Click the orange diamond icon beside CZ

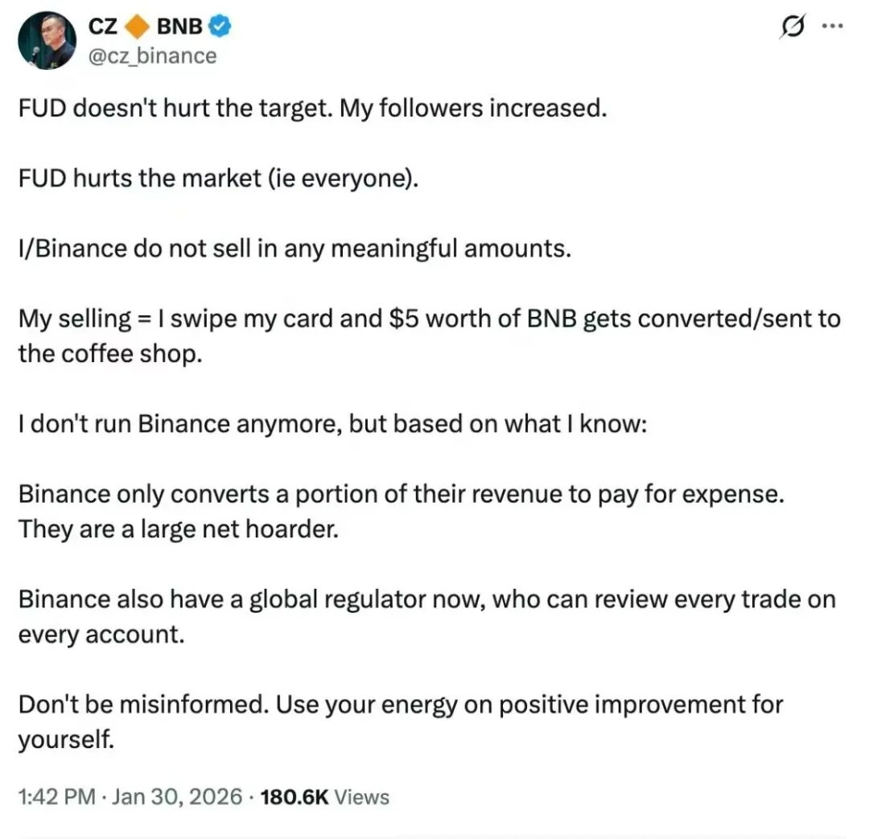click(138, 27)
